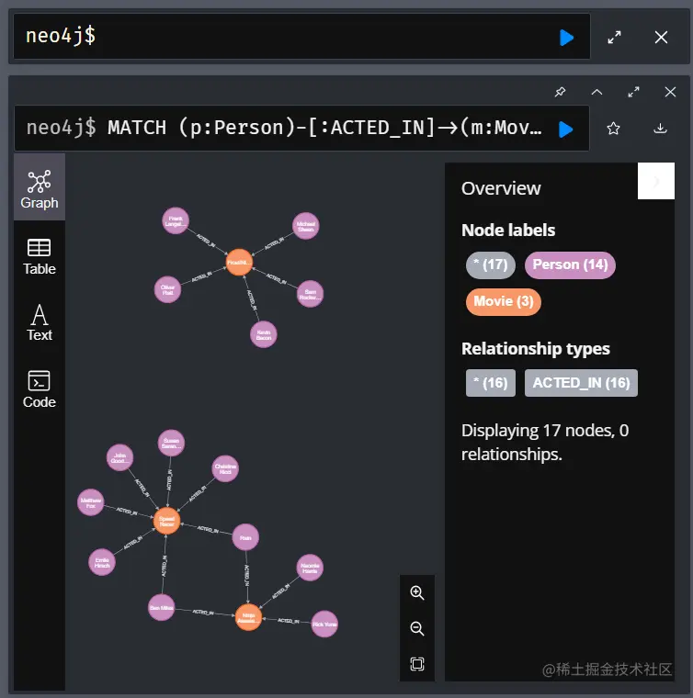Click the Overview panel heading

coord(501,188)
